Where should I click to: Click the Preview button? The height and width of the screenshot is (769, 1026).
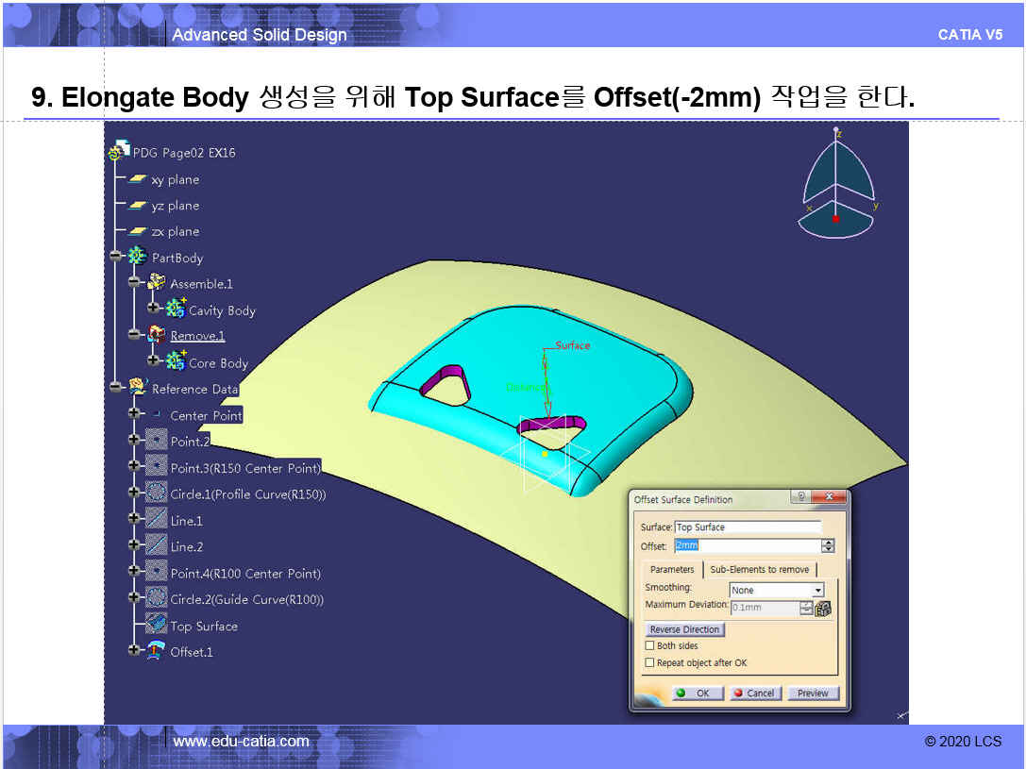(813, 693)
